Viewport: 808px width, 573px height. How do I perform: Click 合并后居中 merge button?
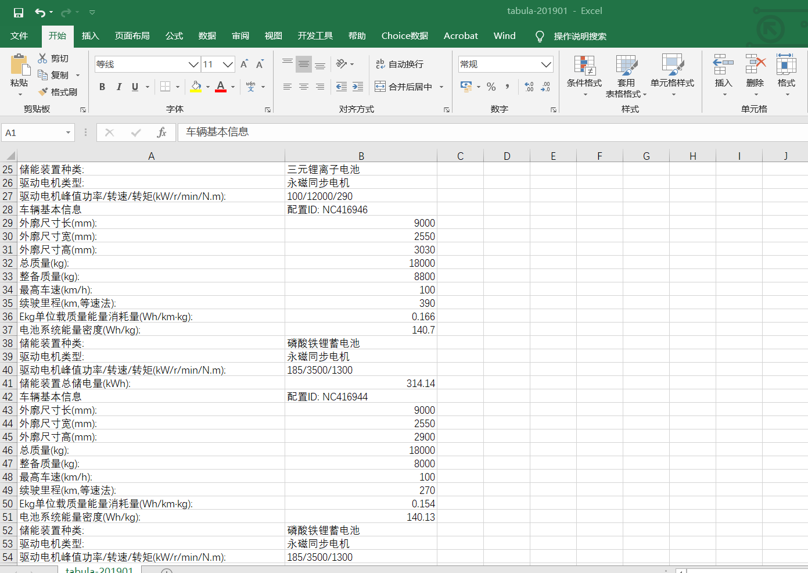[404, 87]
